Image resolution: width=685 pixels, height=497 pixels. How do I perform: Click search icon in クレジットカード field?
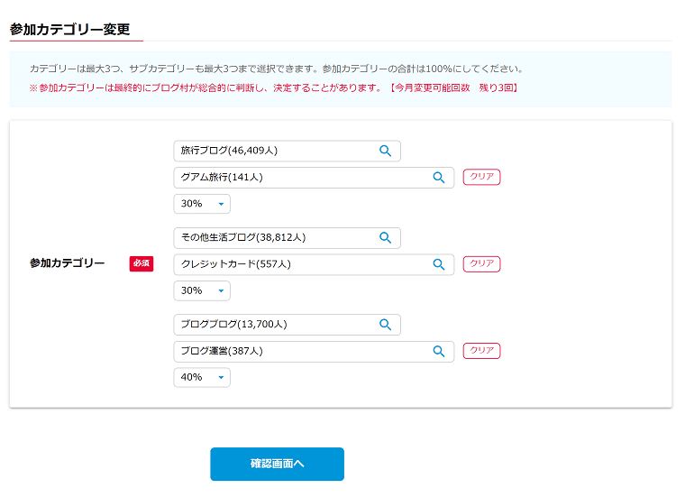pyautogui.click(x=439, y=264)
